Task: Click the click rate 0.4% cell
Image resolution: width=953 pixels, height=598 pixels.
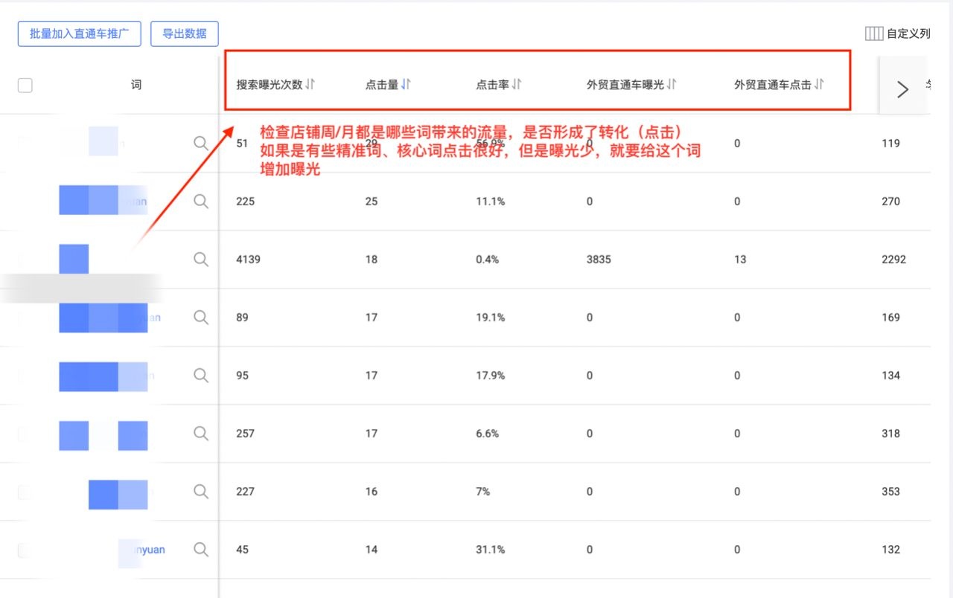Action: [488, 260]
